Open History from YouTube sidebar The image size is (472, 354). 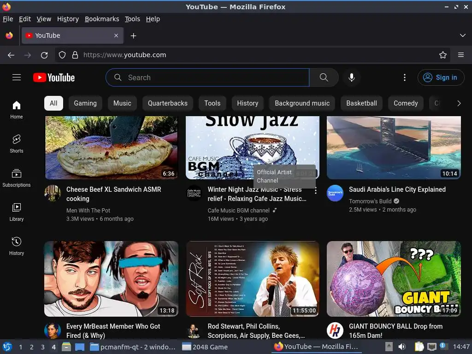coord(17,246)
